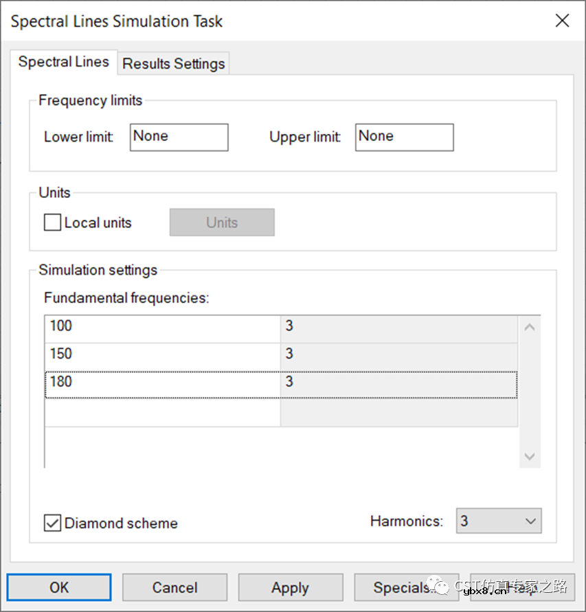This screenshot has height=612, width=586.
Task: Select the 180 fundamental frequency cell
Action: click(162, 383)
